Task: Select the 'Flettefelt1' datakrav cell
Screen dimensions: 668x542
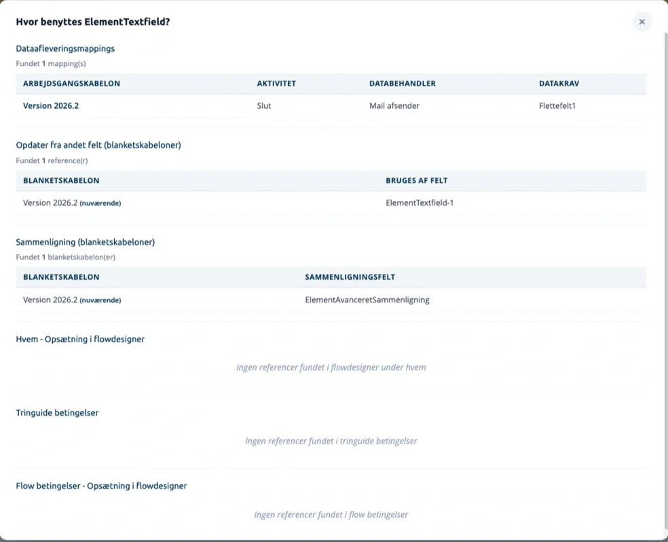Action: coord(557,106)
